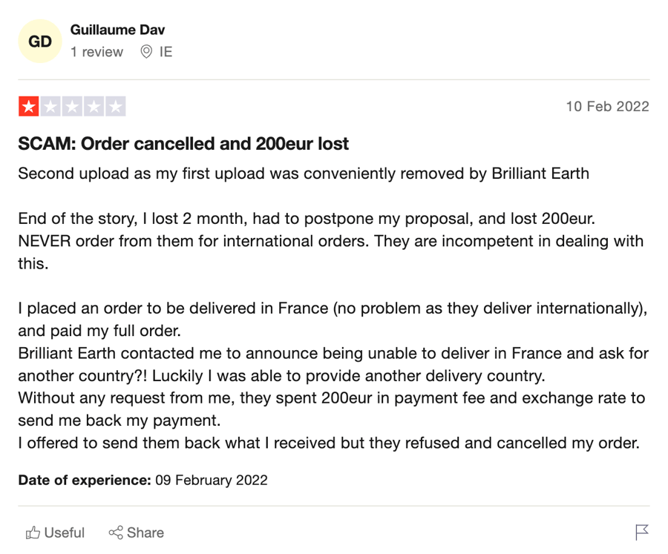Click the red first rating star
The image size is (668, 554).
29,107
